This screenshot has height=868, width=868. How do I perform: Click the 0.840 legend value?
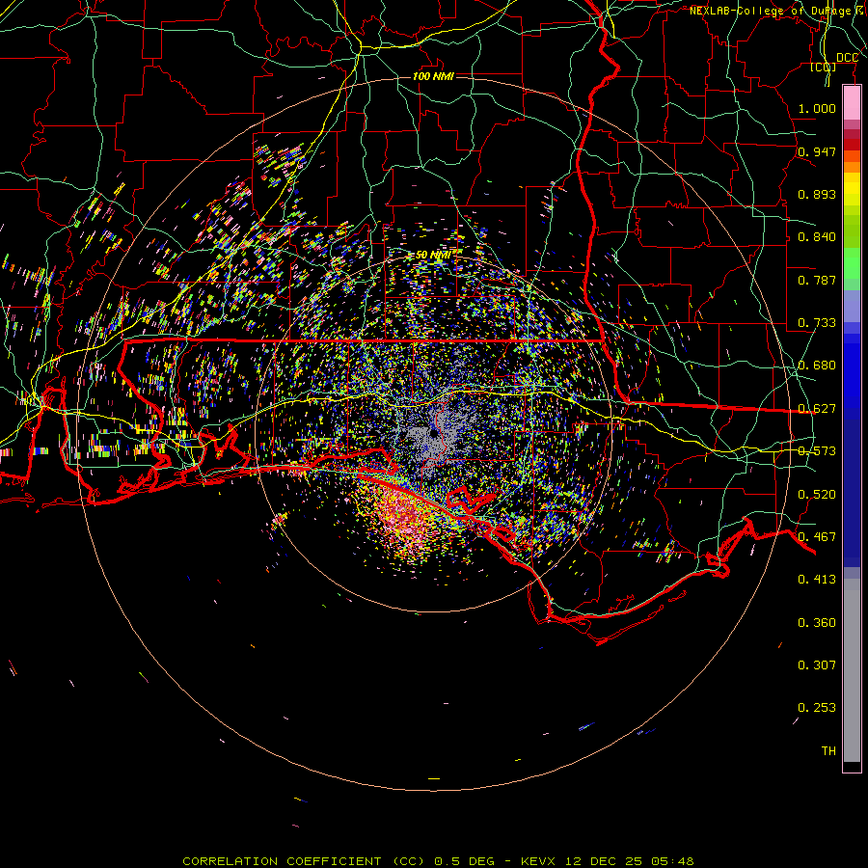pos(817,237)
